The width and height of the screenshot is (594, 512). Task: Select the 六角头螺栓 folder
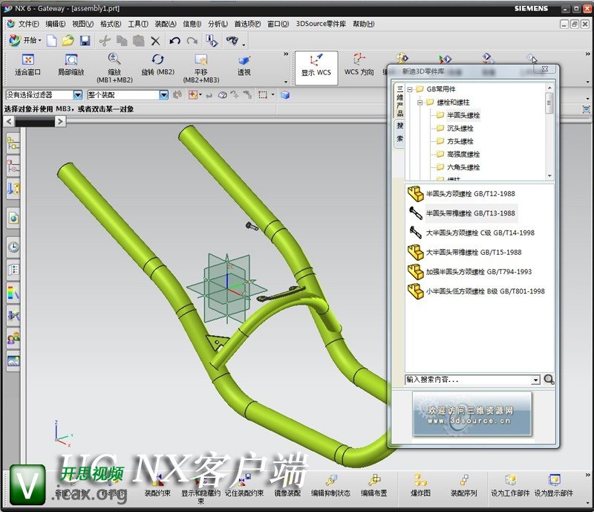463,167
